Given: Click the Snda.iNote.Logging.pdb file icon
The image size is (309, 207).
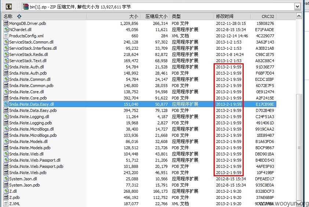Looking at the screenshot, I should pyautogui.click(x=6, y=123).
